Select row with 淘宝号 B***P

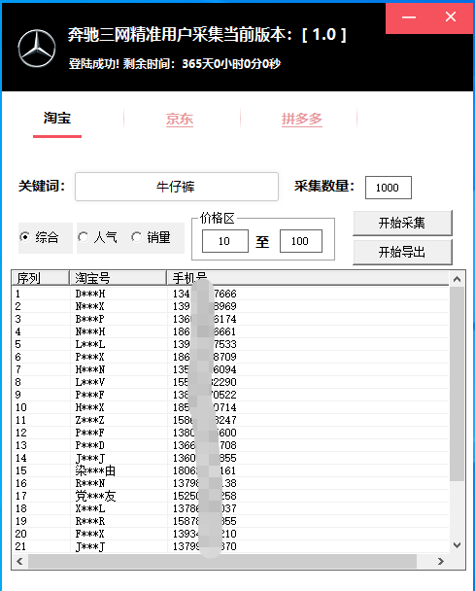[230, 319]
